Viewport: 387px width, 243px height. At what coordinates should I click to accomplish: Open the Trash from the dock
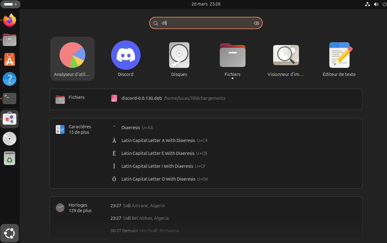coord(10,158)
